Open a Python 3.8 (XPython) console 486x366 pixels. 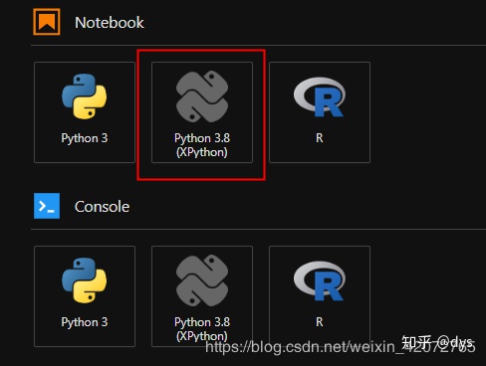point(202,296)
